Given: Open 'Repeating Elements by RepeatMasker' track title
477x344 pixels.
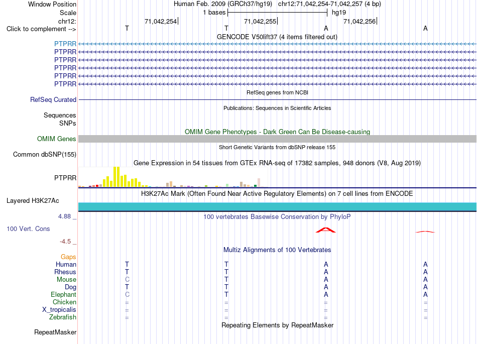Looking at the screenshot, I should pos(277,325).
